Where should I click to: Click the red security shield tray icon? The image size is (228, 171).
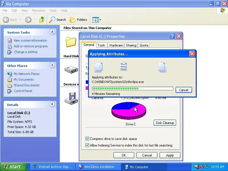[201, 167]
